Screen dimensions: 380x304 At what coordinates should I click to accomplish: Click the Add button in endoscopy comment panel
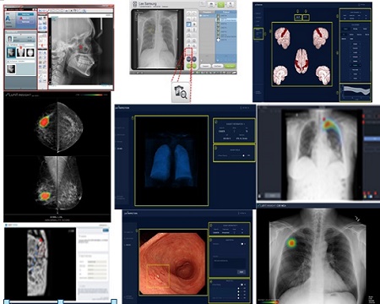pos(242,272)
